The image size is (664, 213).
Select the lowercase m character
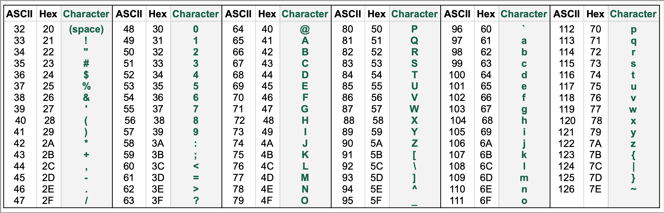[524, 178]
